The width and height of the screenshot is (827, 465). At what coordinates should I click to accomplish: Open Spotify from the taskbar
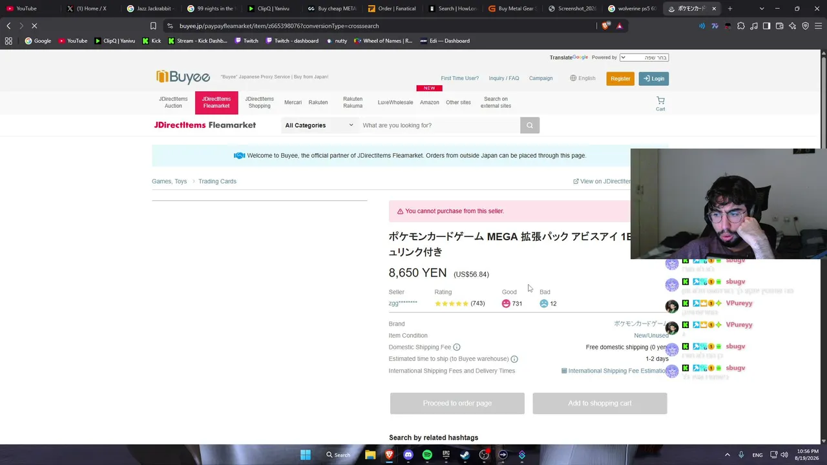pyautogui.click(x=427, y=455)
